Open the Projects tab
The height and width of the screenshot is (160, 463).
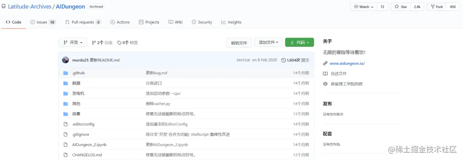[x=149, y=22]
